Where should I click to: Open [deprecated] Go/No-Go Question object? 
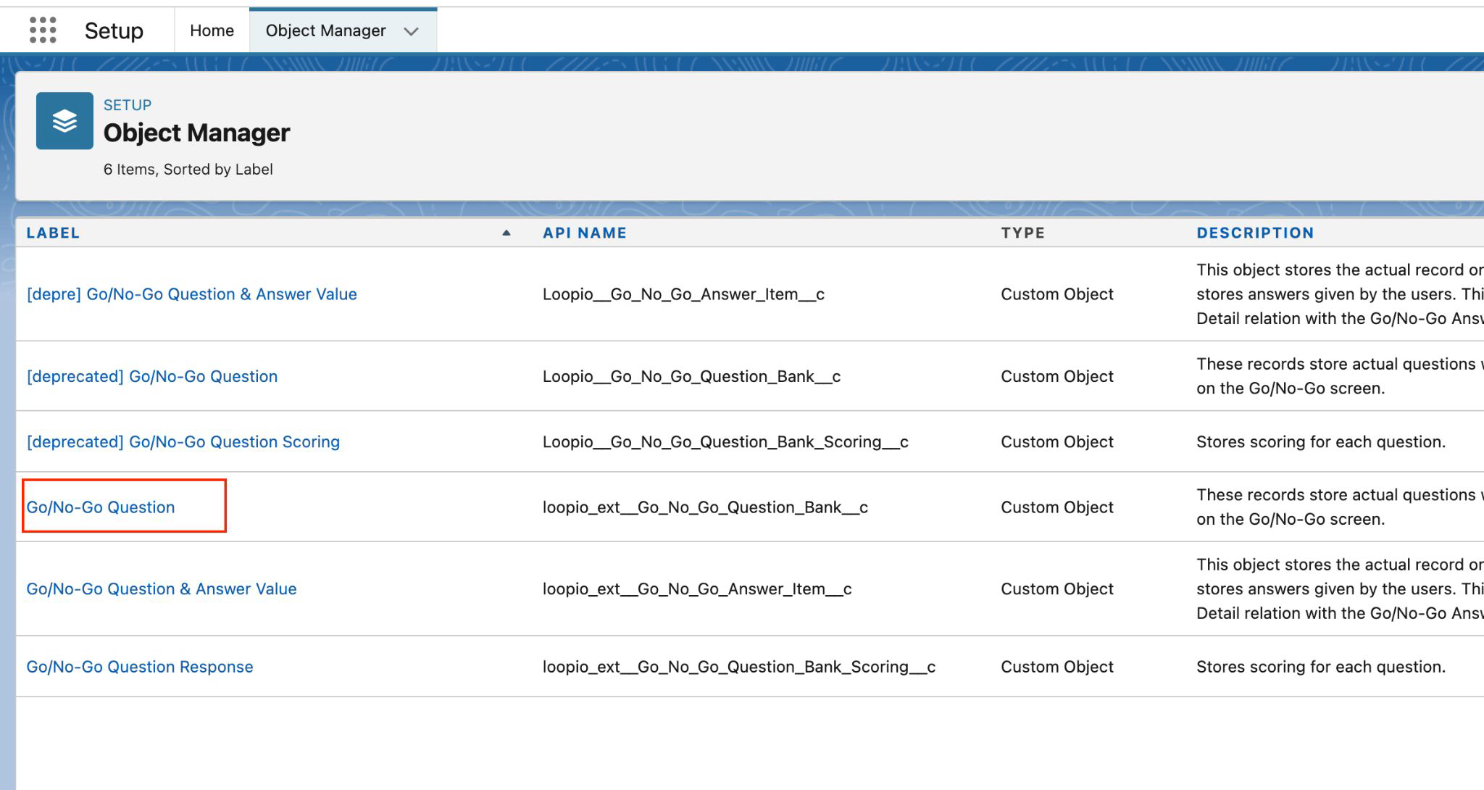[152, 376]
